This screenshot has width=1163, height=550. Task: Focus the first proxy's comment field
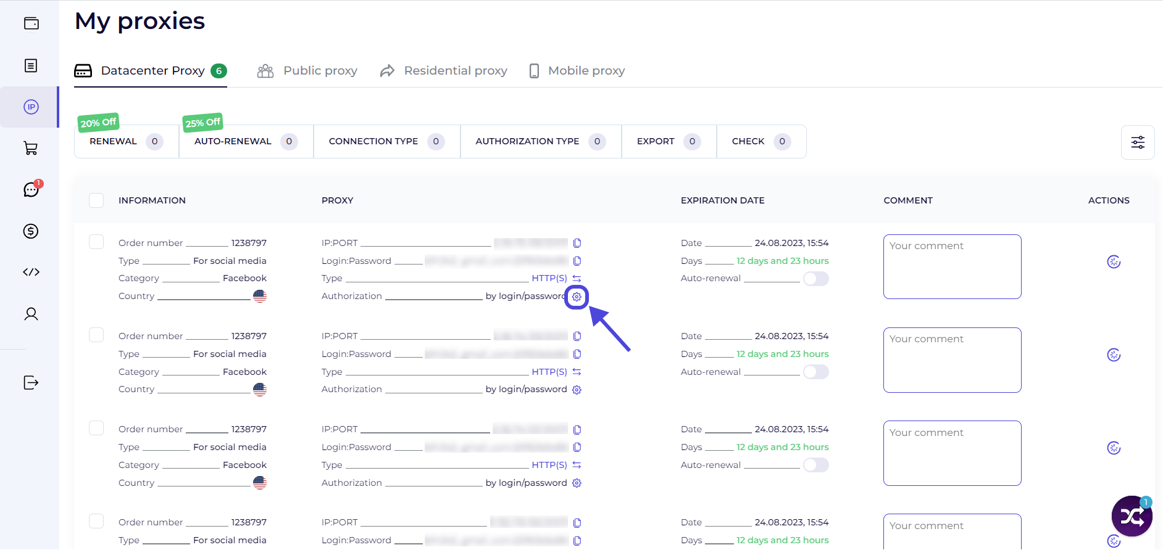coord(952,266)
